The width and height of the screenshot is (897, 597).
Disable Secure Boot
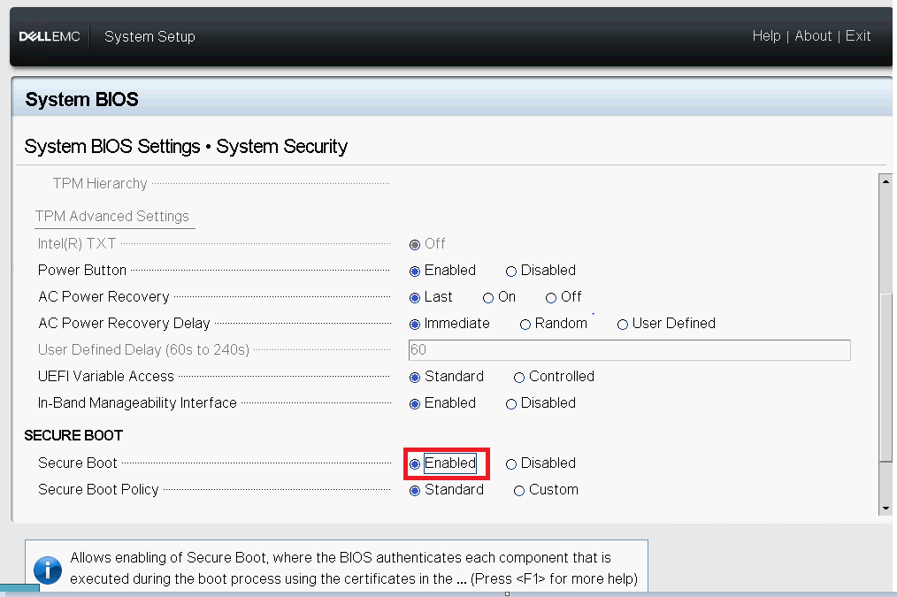(510, 463)
